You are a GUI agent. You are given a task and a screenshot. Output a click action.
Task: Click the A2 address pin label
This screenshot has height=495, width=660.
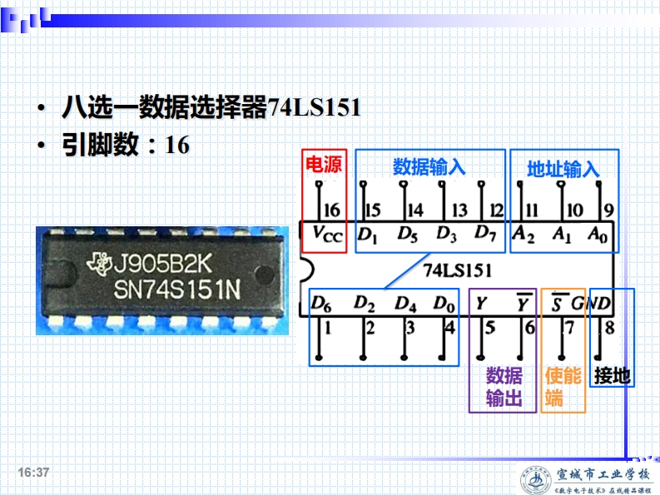(524, 234)
